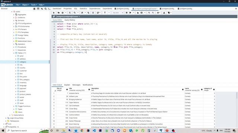
Task: Switch to the Properties tab
Action: click(68, 9)
